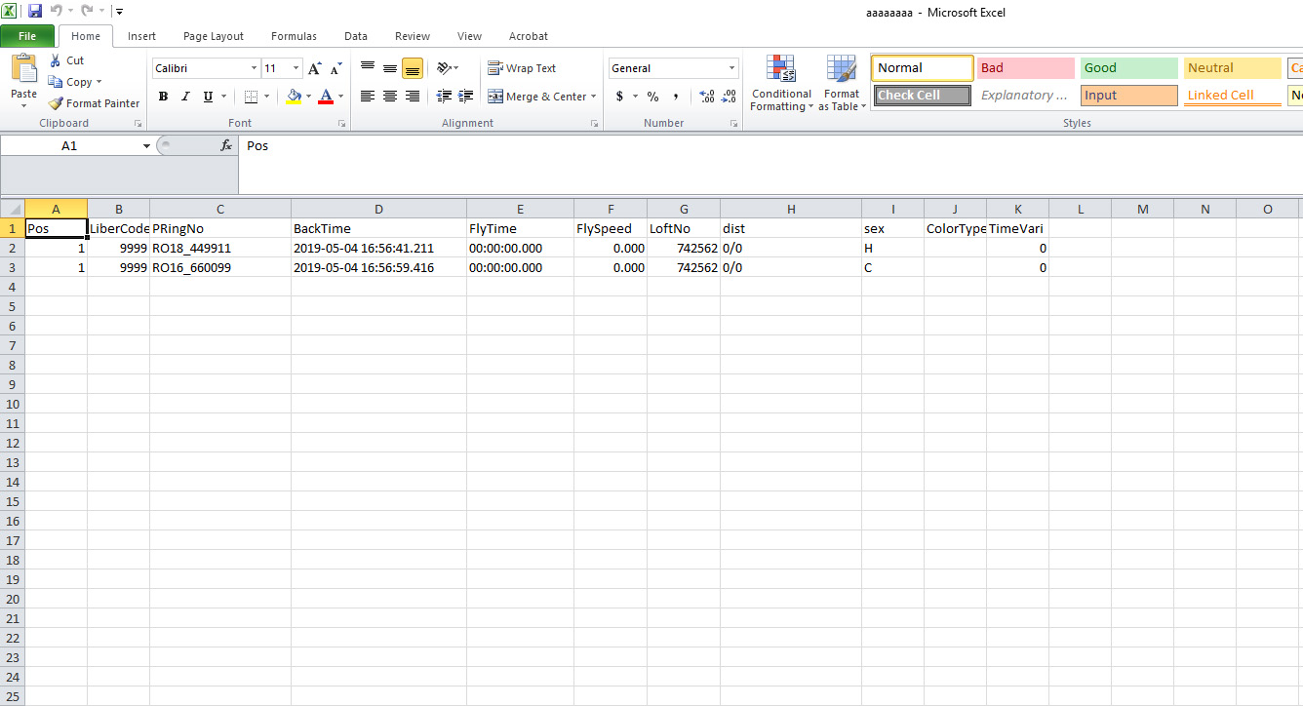Click the Save icon in quick access toolbar
Screen dimensions: 1303x706
[35, 12]
